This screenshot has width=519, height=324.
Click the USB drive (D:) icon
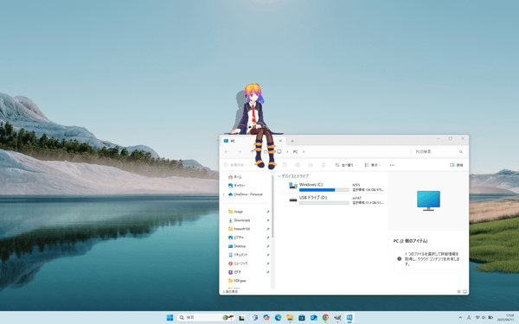click(293, 200)
